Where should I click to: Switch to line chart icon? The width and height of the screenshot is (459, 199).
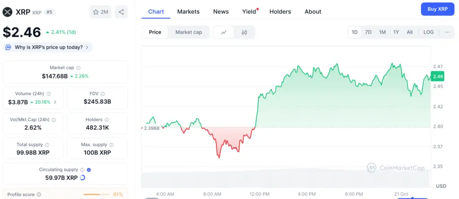click(x=224, y=32)
